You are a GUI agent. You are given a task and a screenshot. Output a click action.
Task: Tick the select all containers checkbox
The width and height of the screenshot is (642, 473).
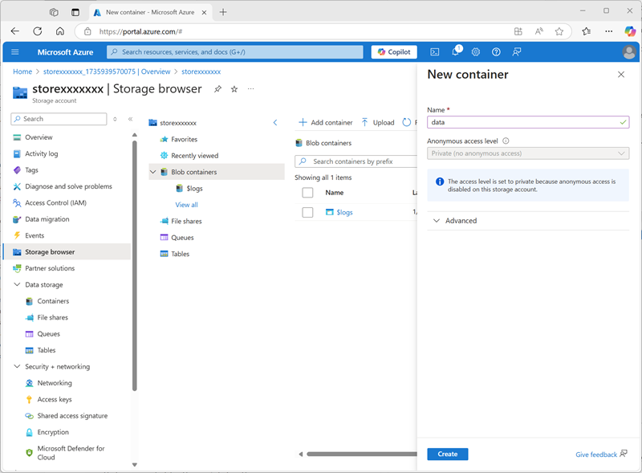point(307,193)
